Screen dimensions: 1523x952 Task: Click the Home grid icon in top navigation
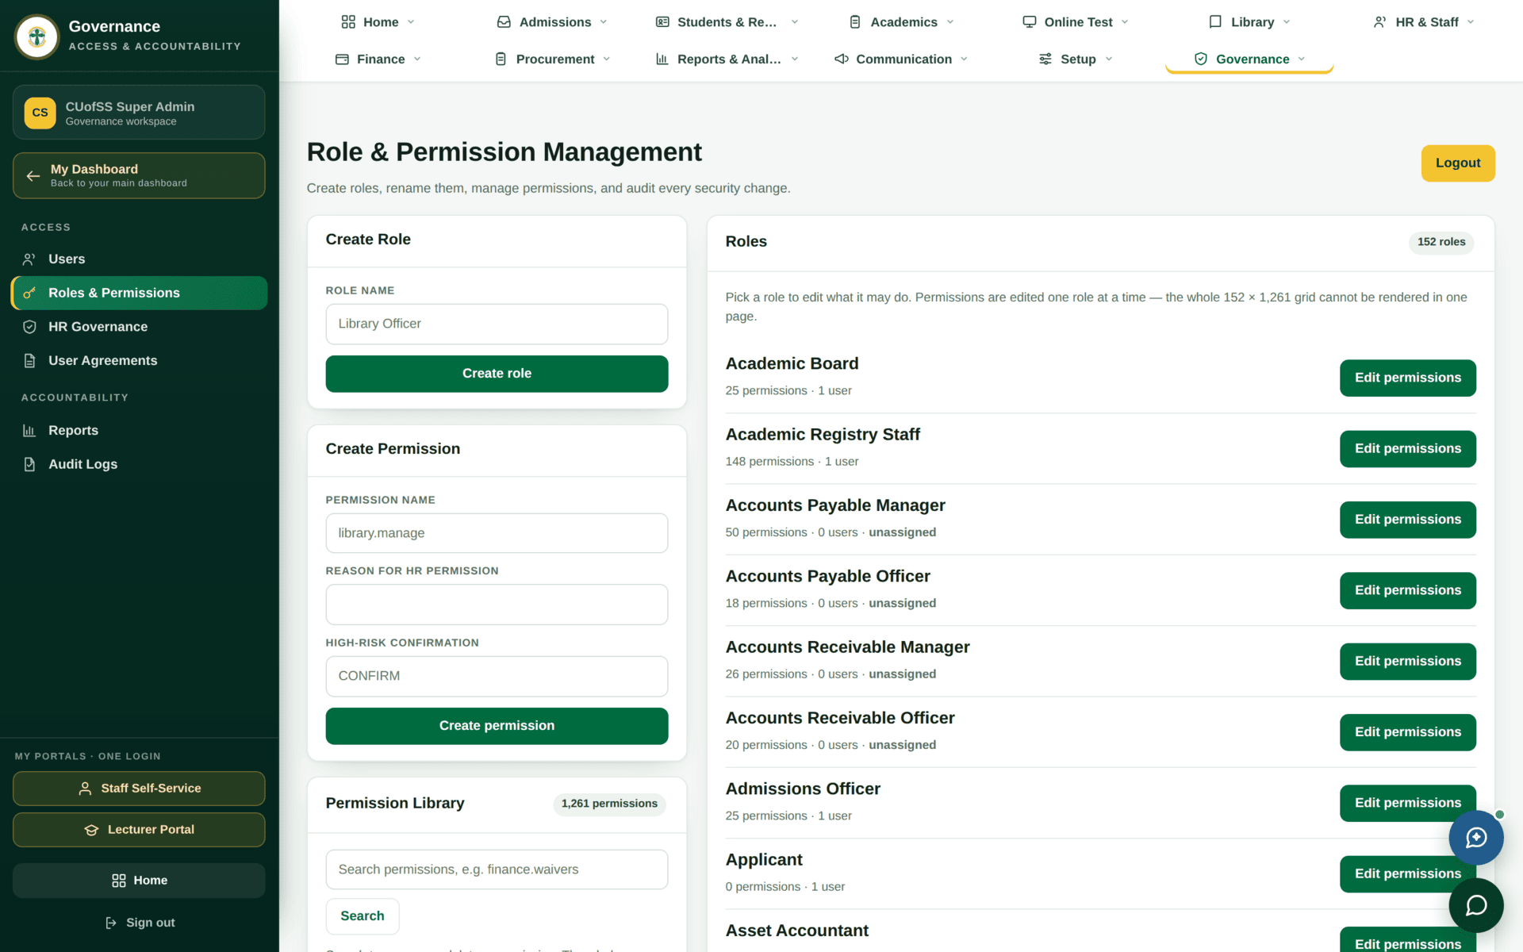[x=348, y=22]
